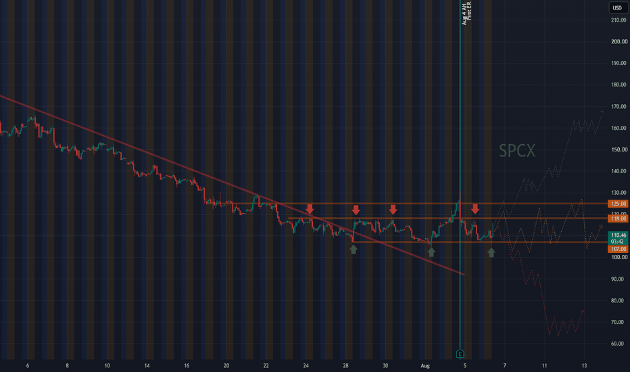The height and width of the screenshot is (372, 630).
Task: Click the 210.00 price axis value
Action: [x=619, y=20]
